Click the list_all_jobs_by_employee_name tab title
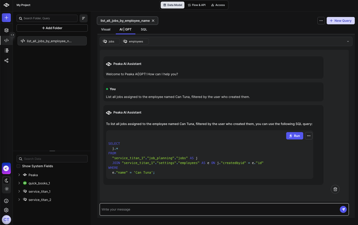This screenshot has height=225, width=358. click(125, 21)
